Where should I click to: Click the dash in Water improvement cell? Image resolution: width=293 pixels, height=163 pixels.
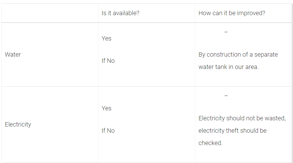pos(226,32)
